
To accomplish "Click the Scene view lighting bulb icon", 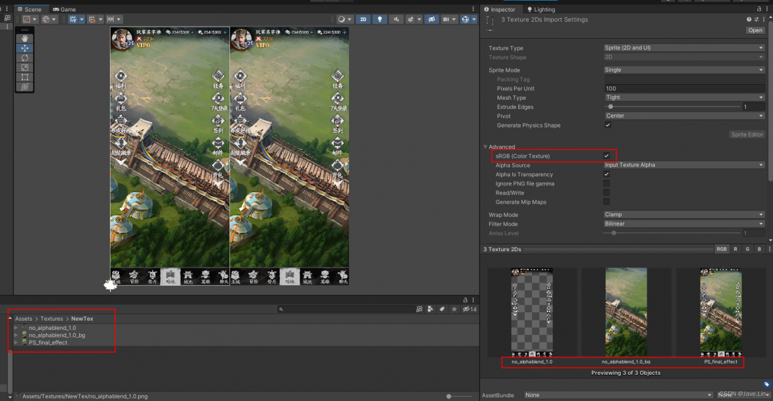I will pos(379,19).
